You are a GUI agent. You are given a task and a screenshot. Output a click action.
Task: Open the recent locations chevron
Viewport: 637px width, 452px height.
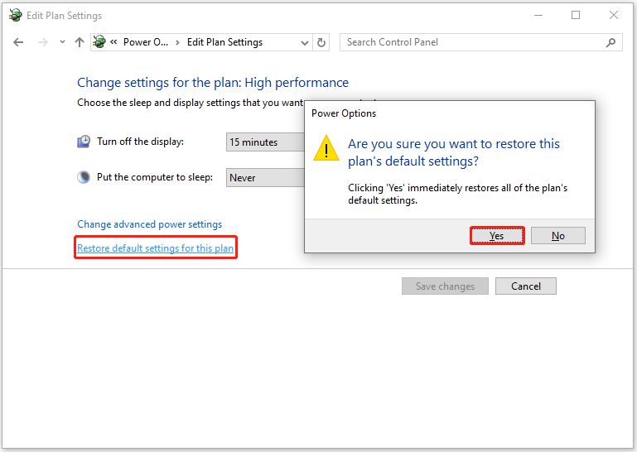(62, 42)
